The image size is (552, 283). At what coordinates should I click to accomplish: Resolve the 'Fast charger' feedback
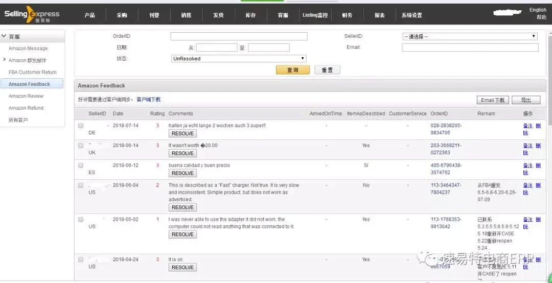pyautogui.click(x=182, y=207)
